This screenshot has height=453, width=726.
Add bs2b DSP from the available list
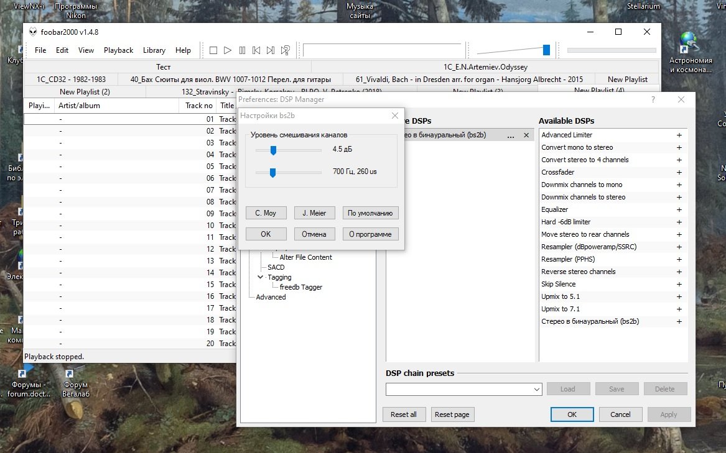tap(679, 322)
